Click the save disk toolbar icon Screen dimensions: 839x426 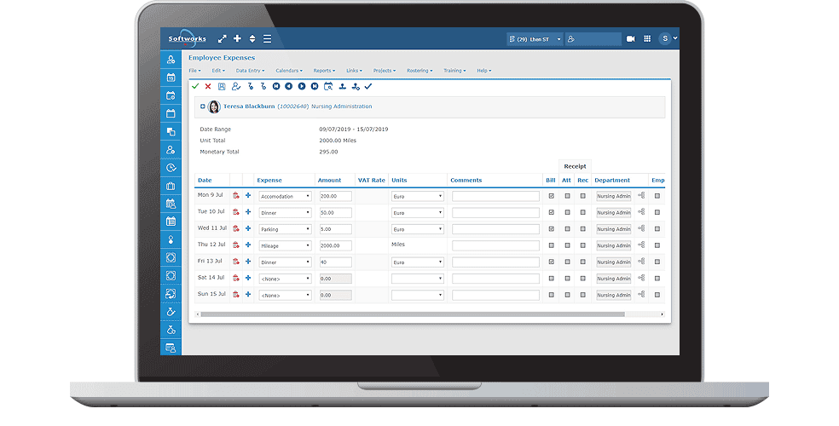(x=222, y=86)
